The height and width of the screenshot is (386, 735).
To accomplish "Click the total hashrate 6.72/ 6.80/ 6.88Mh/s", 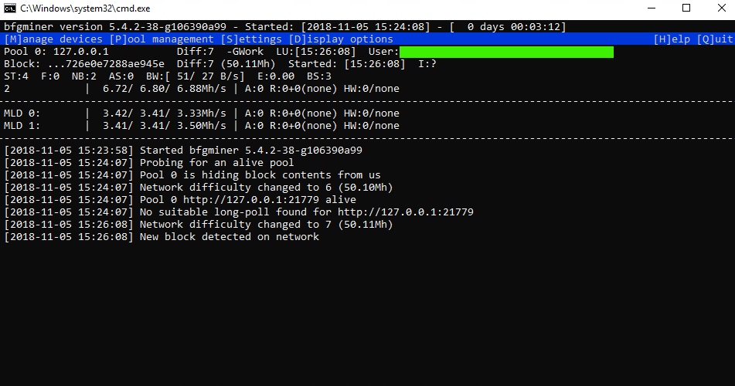I will [164, 89].
